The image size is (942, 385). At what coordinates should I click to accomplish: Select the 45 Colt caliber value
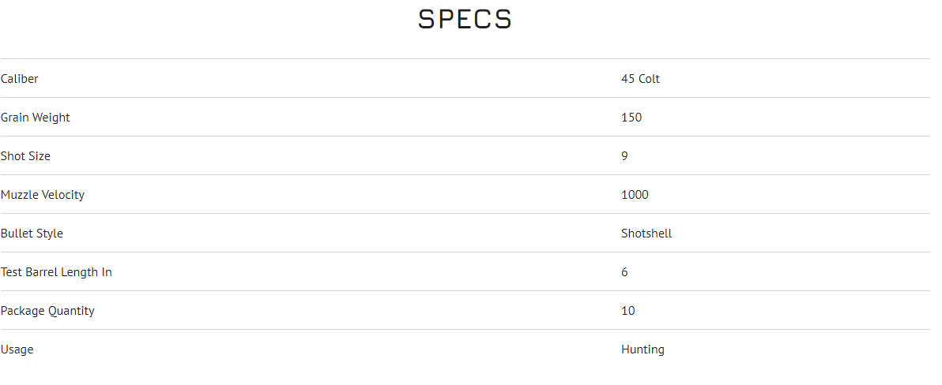(640, 79)
